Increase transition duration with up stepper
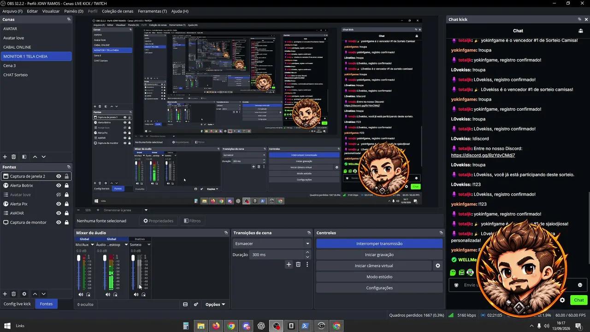This screenshot has height=332, width=590. 307,252
